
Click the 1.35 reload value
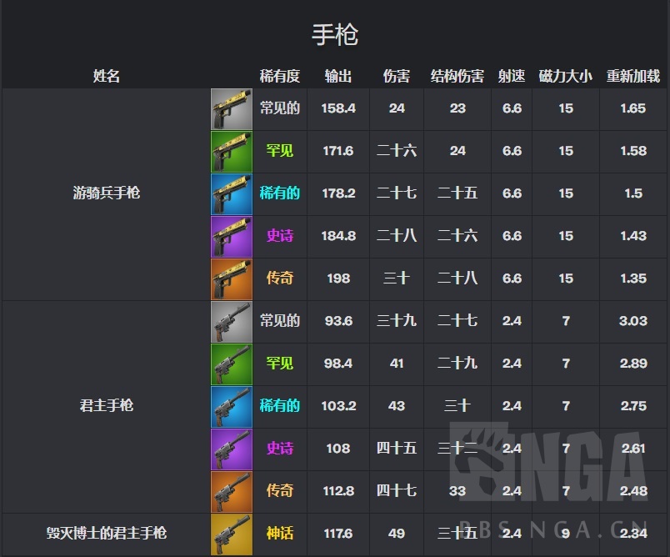[633, 278]
